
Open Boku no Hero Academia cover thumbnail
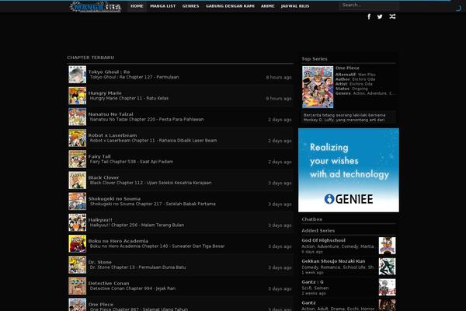tap(77, 243)
